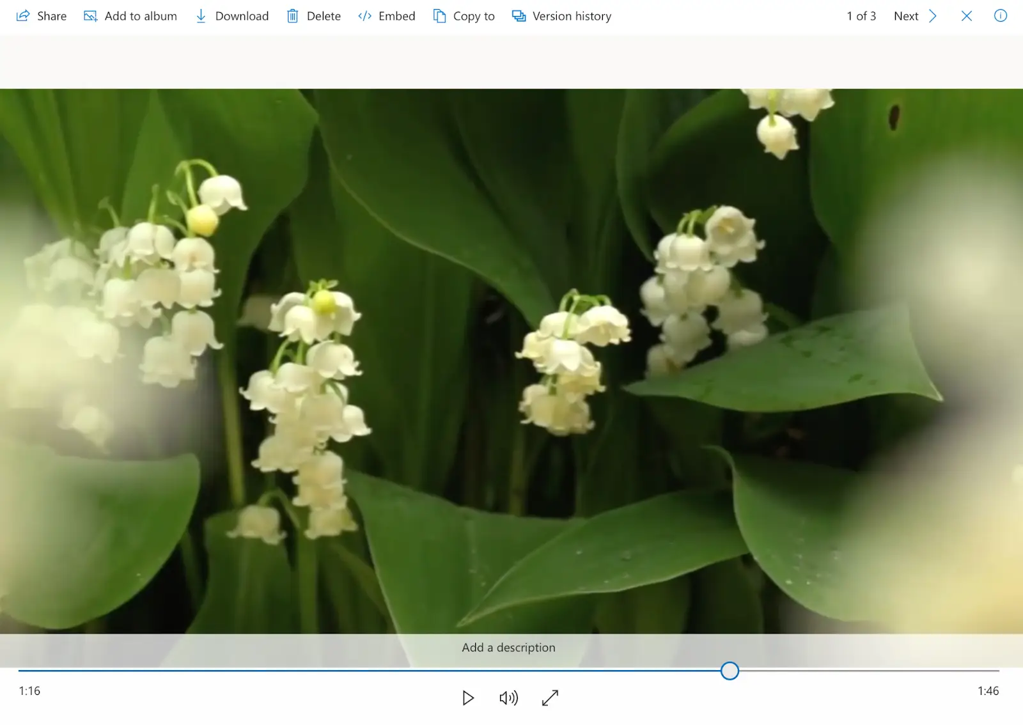Viewport: 1023px width, 725px height.
Task: Click the Add to album icon
Action: pyautogui.click(x=90, y=15)
